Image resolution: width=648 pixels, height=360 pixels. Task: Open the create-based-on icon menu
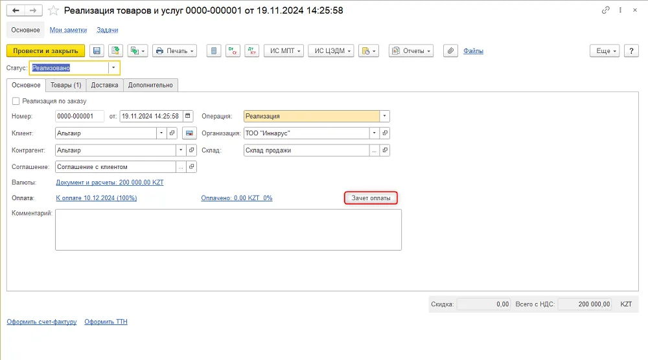tap(137, 51)
